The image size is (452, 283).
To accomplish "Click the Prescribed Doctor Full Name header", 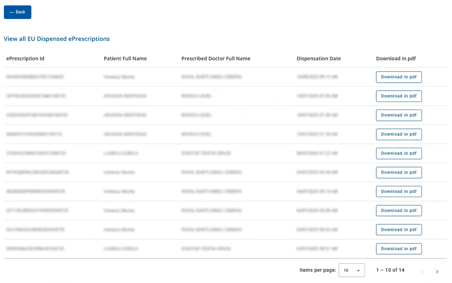I will (x=216, y=59).
